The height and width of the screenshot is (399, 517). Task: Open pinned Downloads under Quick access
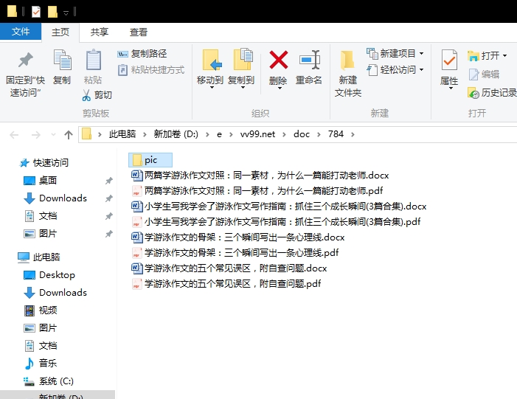55,198
